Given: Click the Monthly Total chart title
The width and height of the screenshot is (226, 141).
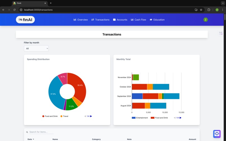Looking at the screenshot, I should 123,59.
